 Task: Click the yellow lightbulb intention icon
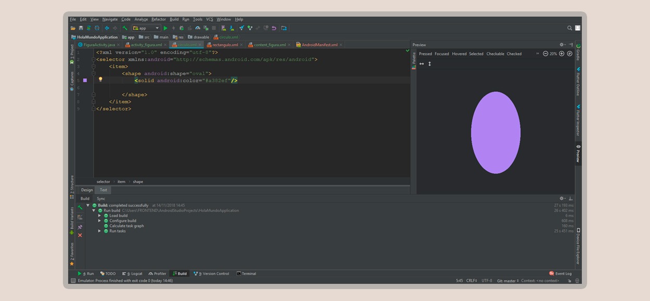click(x=100, y=80)
